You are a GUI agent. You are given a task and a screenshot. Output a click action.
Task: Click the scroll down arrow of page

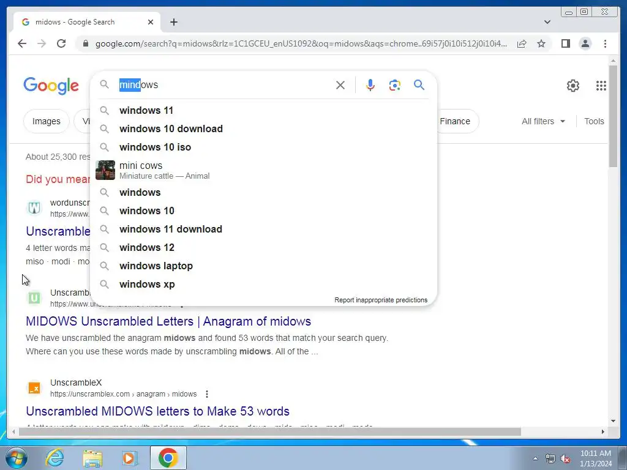(x=613, y=421)
